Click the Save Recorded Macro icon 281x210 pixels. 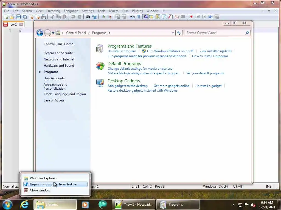pyautogui.click(x=217, y=17)
